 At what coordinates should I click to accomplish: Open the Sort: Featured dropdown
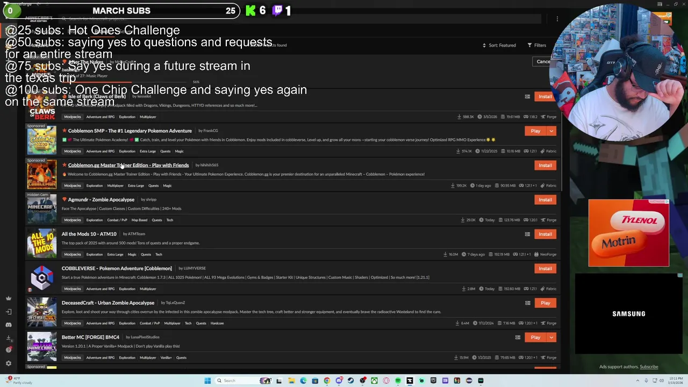point(499,45)
